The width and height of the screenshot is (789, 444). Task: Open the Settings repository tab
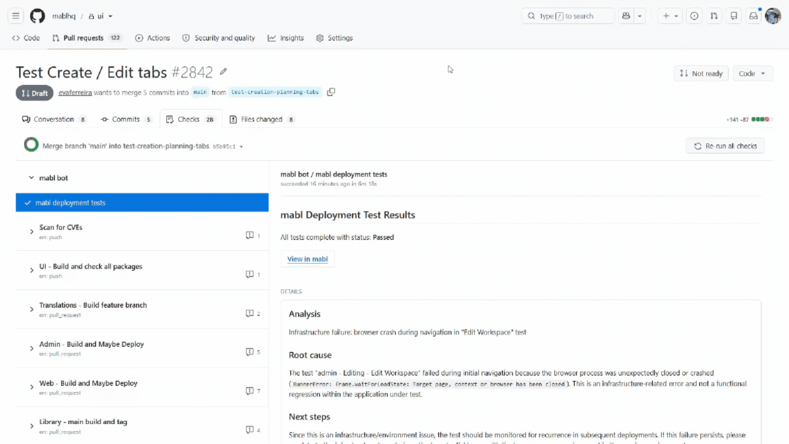pos(335,38)
